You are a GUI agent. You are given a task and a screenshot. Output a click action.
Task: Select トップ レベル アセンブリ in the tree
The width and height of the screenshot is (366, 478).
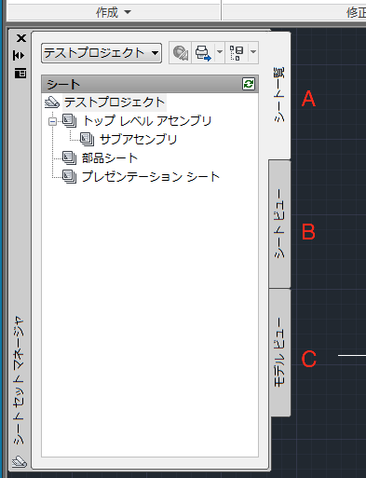[147, 121]
